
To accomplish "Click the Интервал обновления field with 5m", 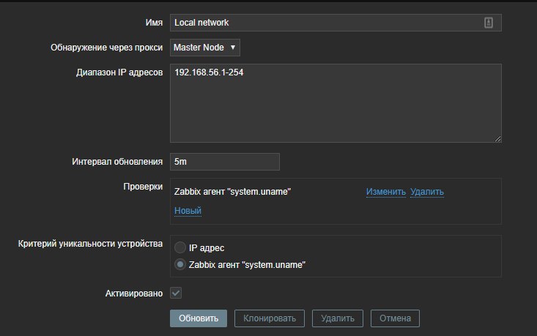I will [x=225, y=161].
